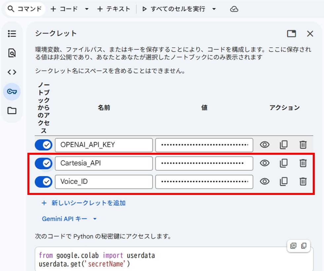
Task: Copy the Cartesia_API secret value
Action: click(283, 163)
